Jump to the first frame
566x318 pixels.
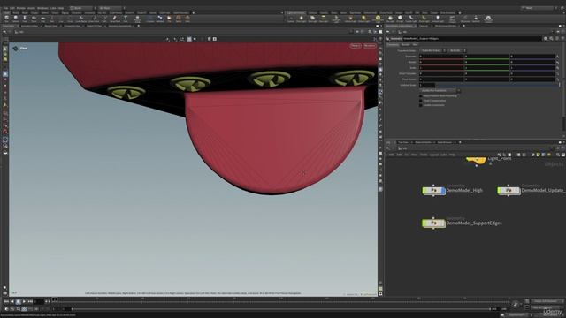click(6, 301)
